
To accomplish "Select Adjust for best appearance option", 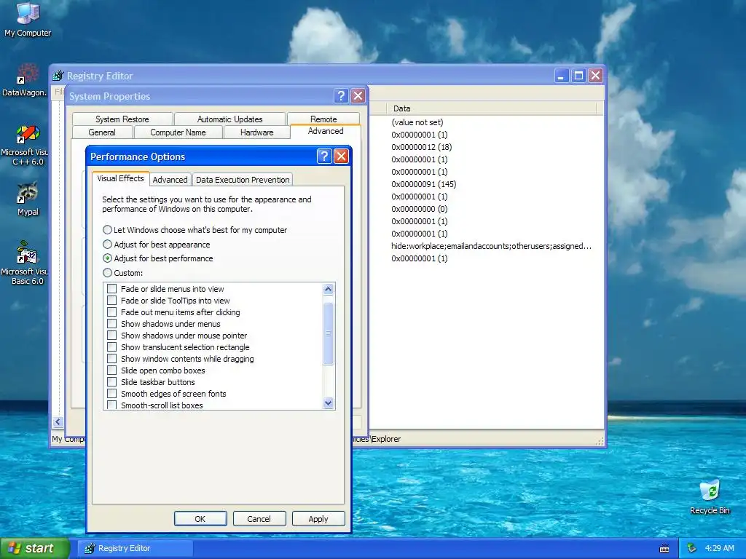I will click(156, 245).
